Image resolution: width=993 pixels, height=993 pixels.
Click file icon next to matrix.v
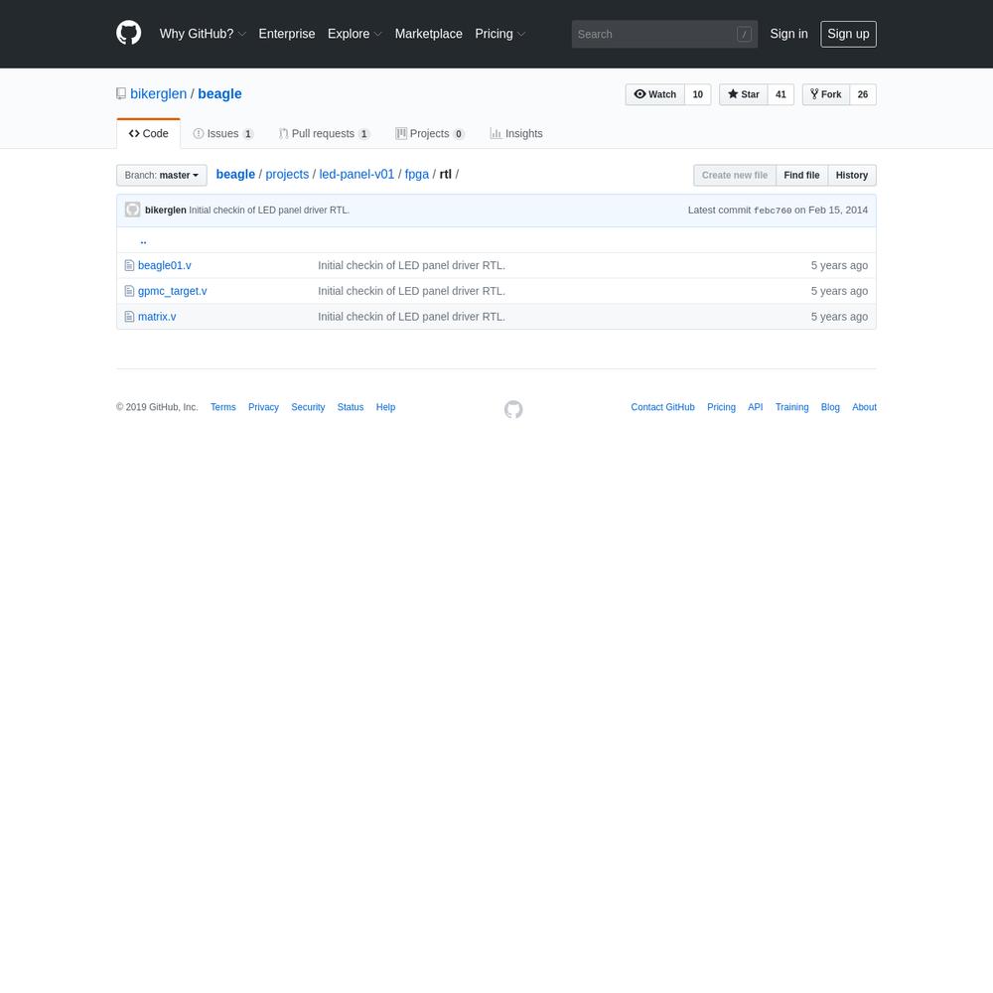(x=129, y=317)
